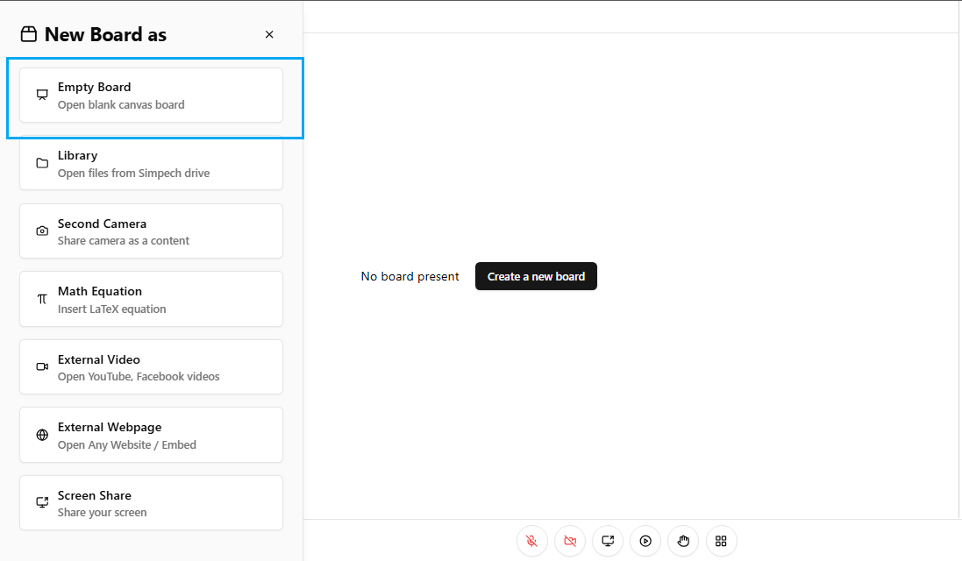
Task: Click the Create a new board button
Action: [536, 276]
